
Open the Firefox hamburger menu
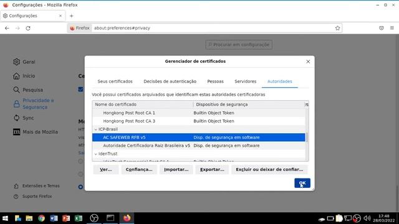pos(392,28)
